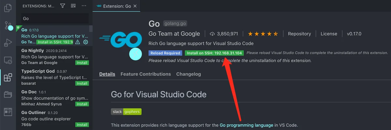Image resolution: width=391 pixels, height=130 pixels.
Task: Click the golang.go identifier badge
Action: 175,23
